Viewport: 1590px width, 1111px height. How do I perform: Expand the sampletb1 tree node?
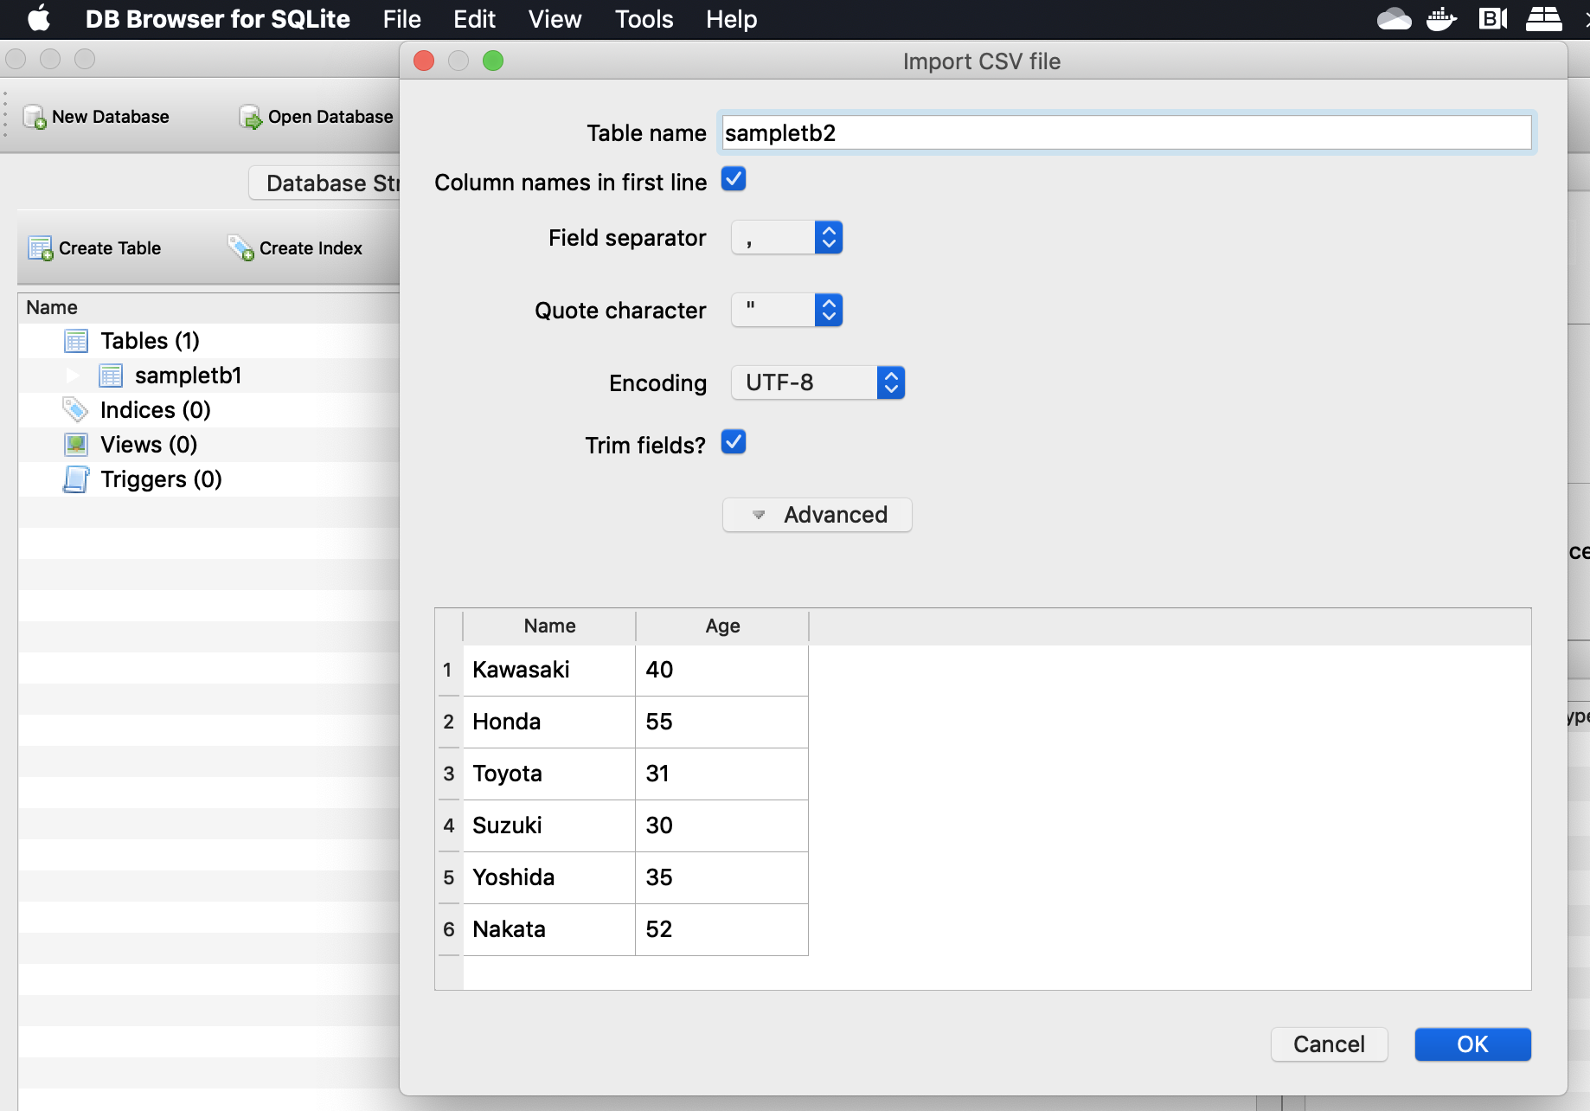73,375
